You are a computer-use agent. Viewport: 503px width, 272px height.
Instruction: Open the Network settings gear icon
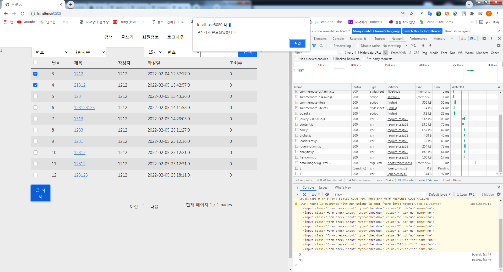click(499, 46)
